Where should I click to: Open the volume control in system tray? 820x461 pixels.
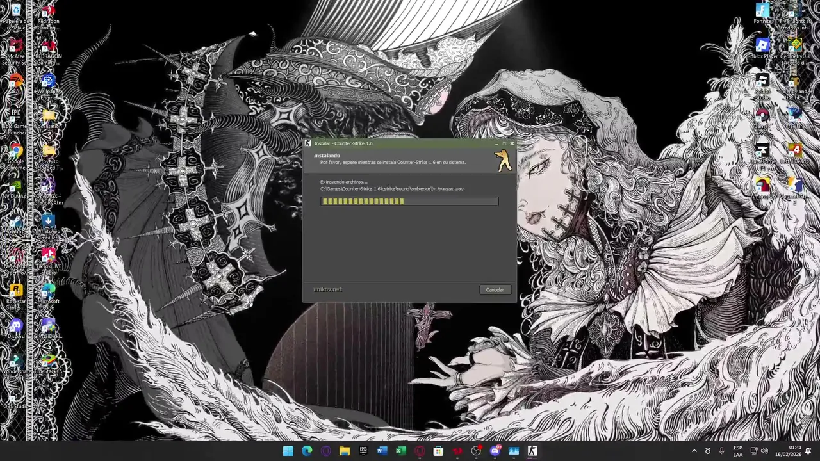pos(764,451)
